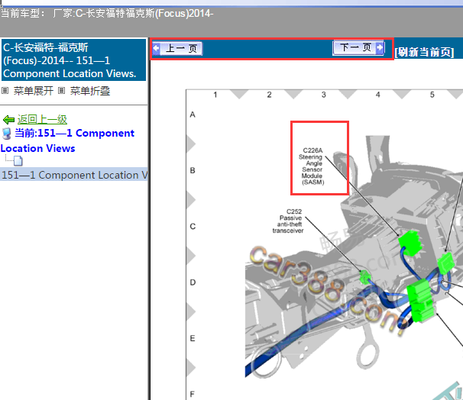The width and height of the screenshot is (463, 400).
Task: Click the document page icon in the tree
Action: click(x=18, y=161)
